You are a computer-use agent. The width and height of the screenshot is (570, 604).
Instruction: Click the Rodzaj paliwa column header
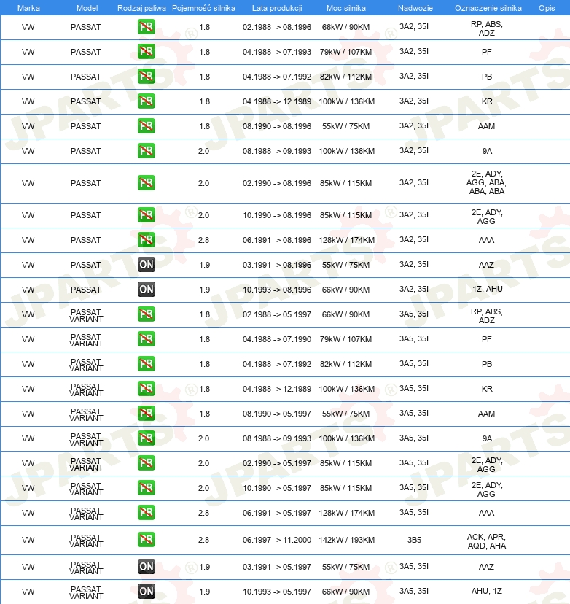click(x=141, y=8)
